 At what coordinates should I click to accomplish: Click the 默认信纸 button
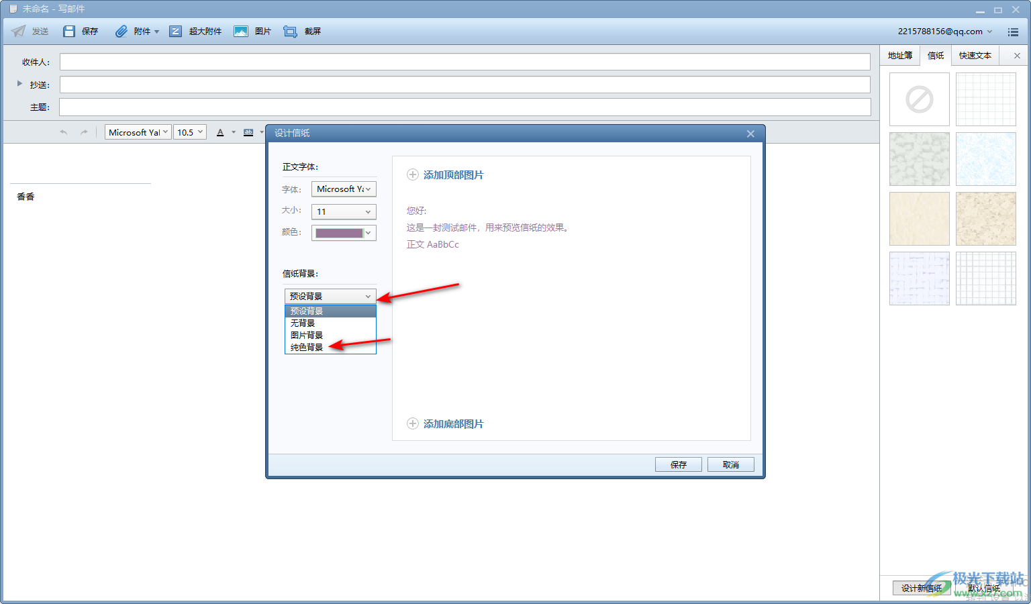pos(983,588)
